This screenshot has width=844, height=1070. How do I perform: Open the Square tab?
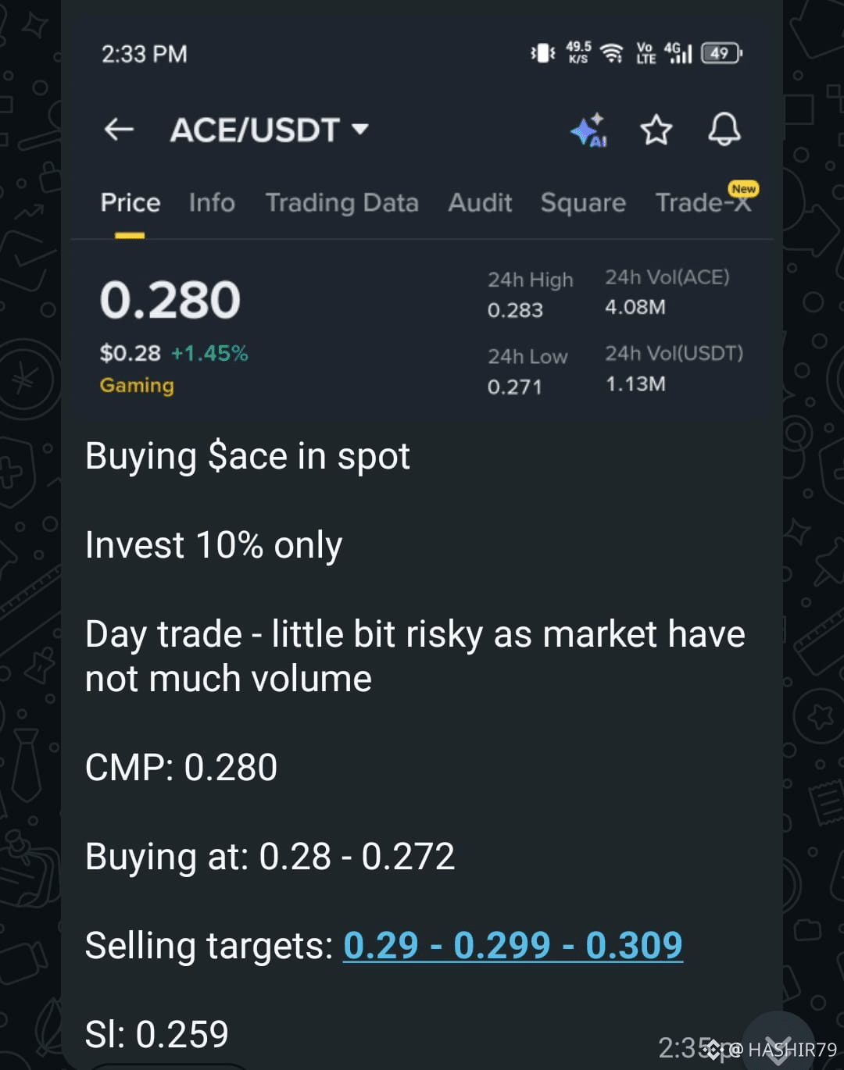(583, 203)
